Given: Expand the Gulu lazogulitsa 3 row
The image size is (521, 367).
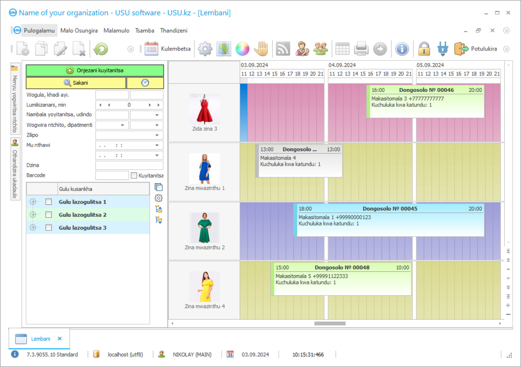Looking at the screenshot, I should tap(33, 228).
